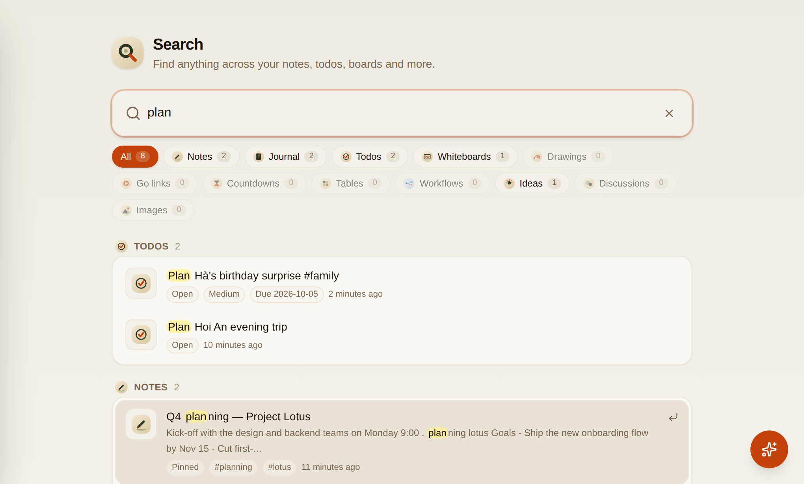Select the Workflows filter chip
The image size is (804, 484).
[443, 183]
